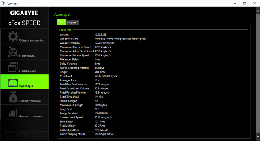Select Pongs Received 168 (70.8%)
260x141 pixels.
[x=101, y=113]
